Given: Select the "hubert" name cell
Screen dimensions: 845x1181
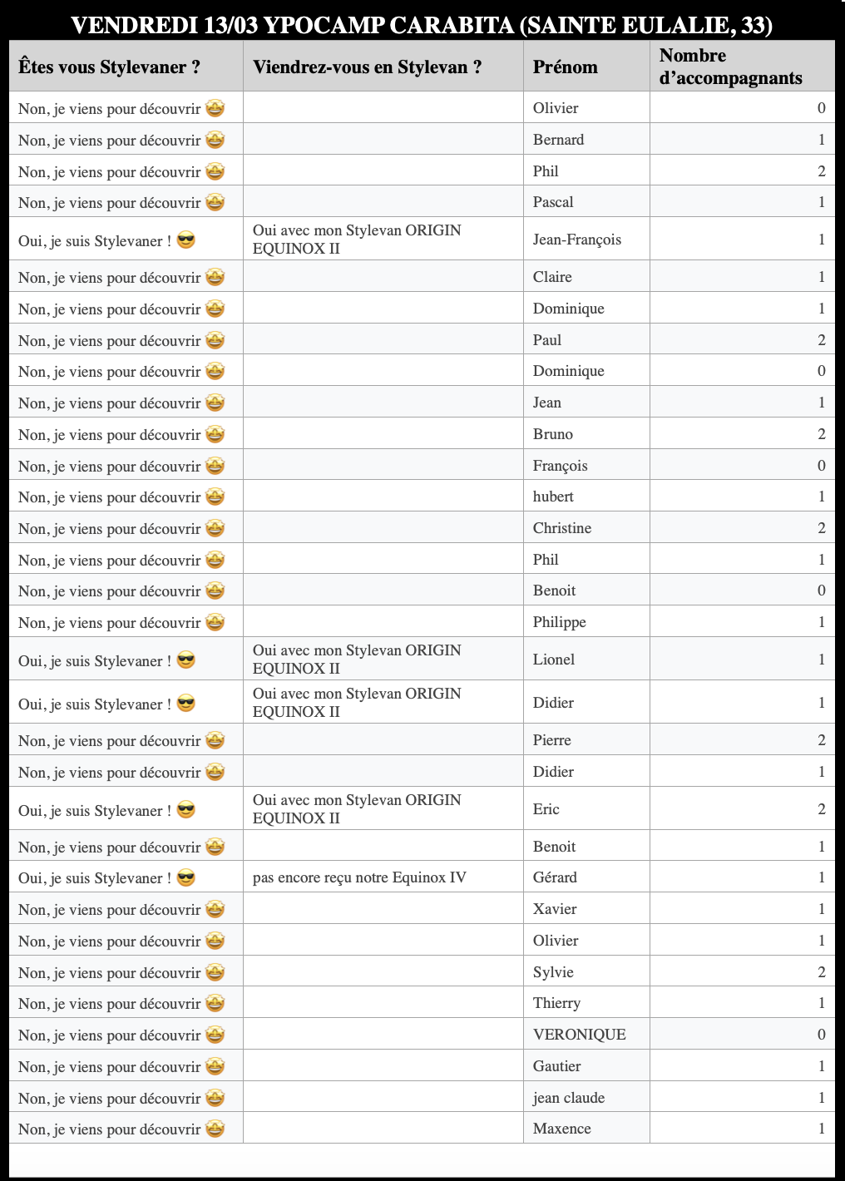Looking at the screenshot, I should click(553, 497).
